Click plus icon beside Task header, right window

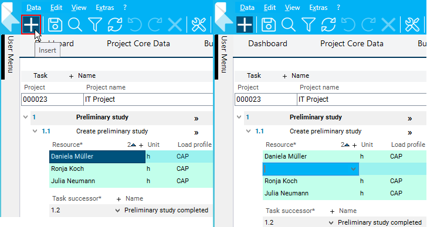tap(284, 77)
